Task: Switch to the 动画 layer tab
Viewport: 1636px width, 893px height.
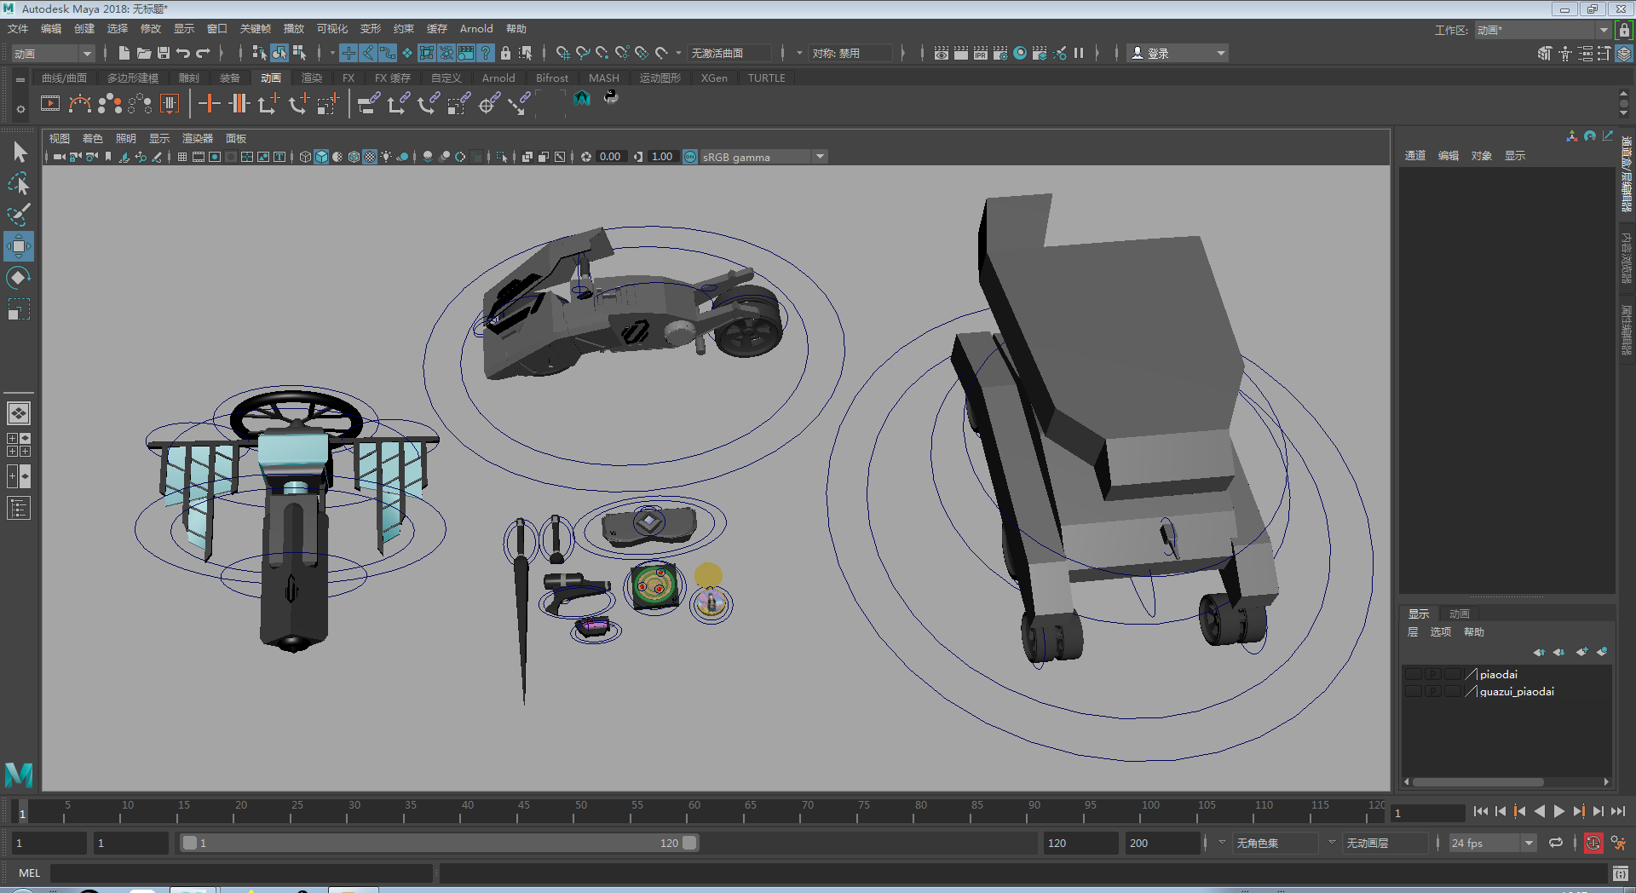Action: 1460,614
